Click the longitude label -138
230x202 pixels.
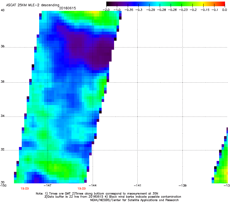(x=183, y=186)
